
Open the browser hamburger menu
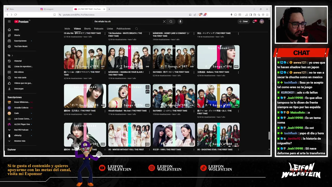click(267, 15)
